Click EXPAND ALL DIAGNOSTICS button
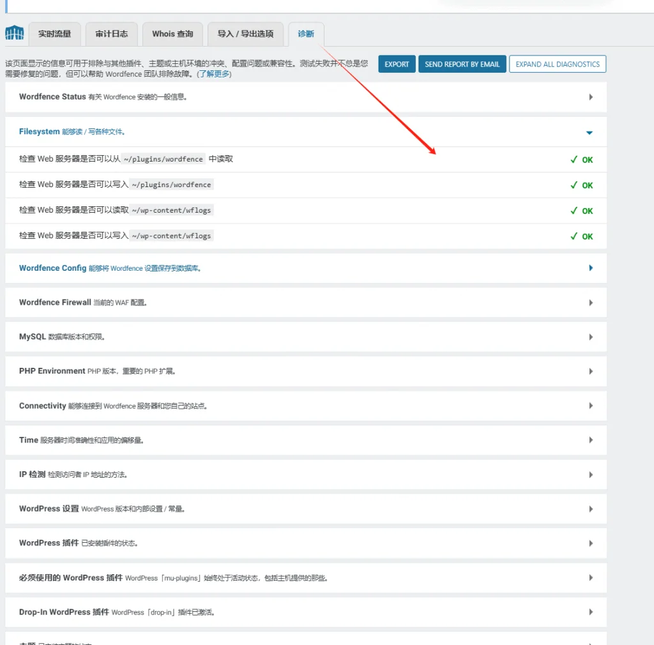 pyautogui.click(x=557, y=64)
